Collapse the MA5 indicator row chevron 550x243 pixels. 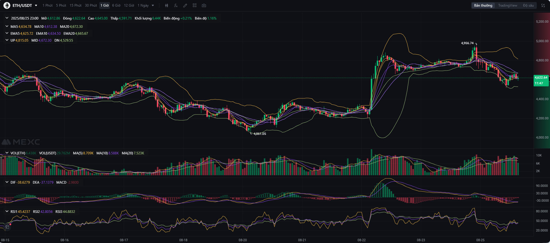[7, 26]
